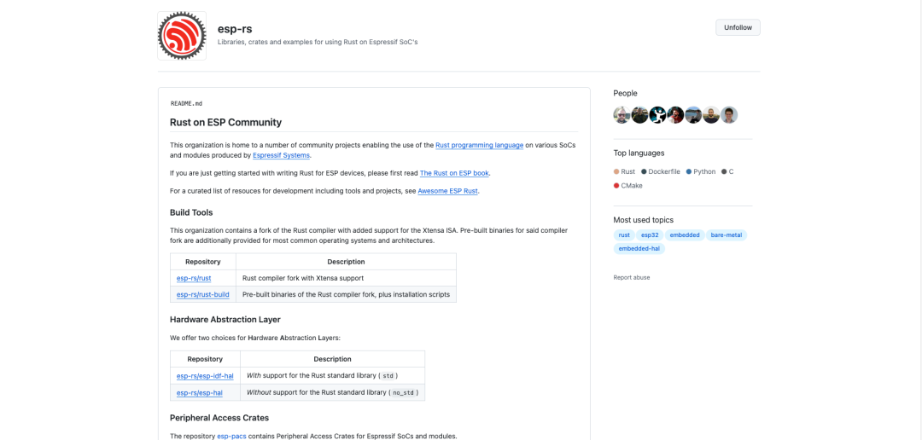Select the embedded-hal topic tag
Screen dimensions: 922x440
click(x=639, y=248)
